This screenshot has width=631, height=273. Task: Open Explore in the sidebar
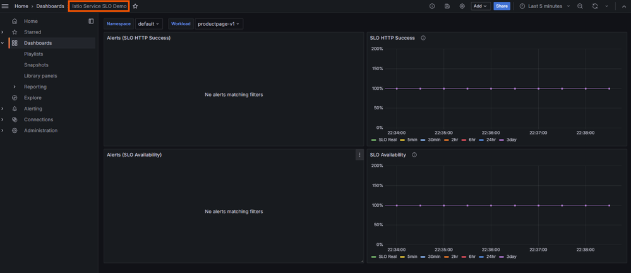tap(33, 97)
